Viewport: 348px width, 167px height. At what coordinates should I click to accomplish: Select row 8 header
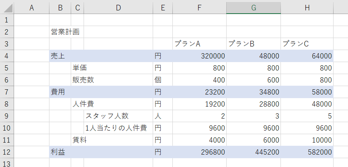(7, 104)
